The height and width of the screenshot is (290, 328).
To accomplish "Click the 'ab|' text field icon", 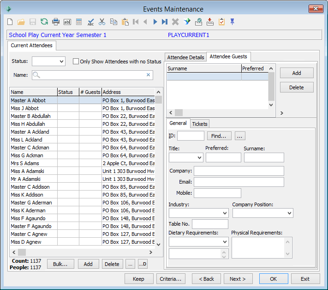I will pyautogui.click(x=67, y=22).
